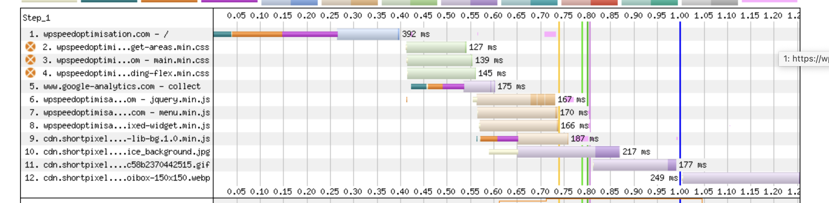Click the render-blocking icon beside main.min.css
The height and width of the screenshot is (203, 829).
(30, 60)
